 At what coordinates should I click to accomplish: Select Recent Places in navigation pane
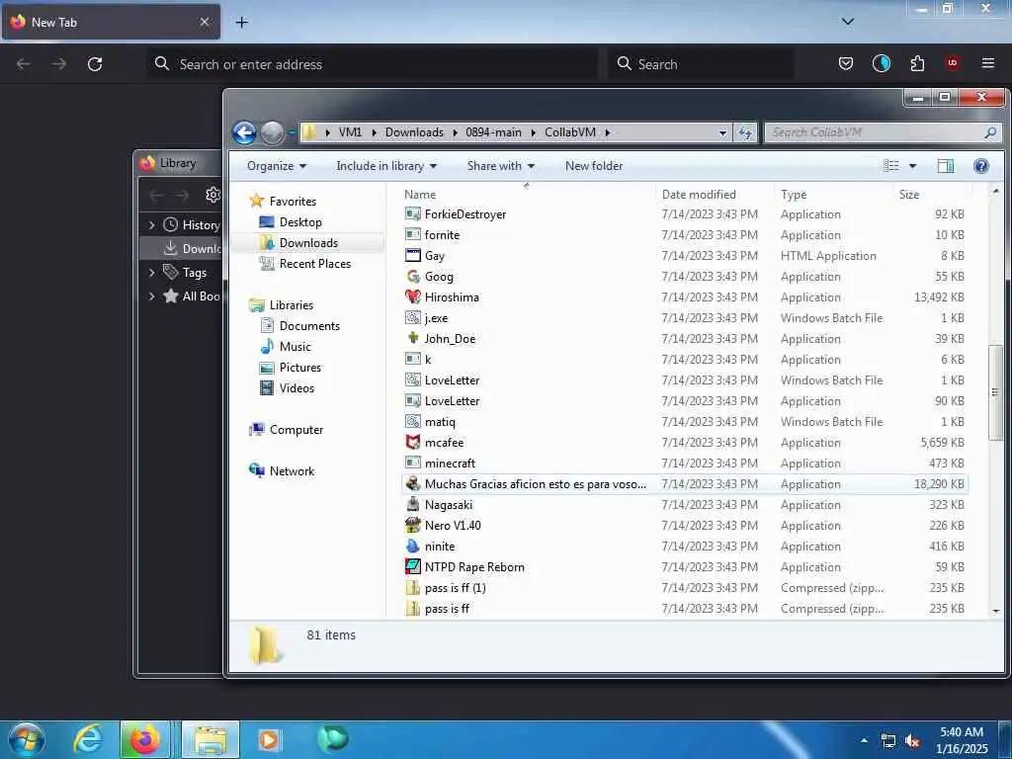pos(305,263)
